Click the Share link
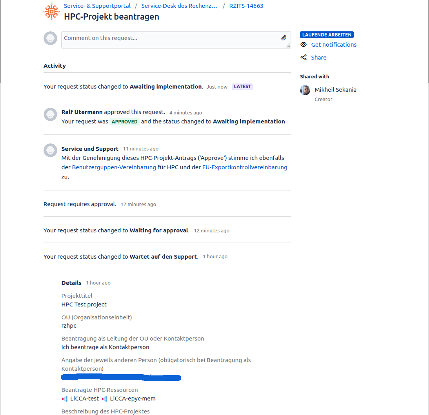The width and height of the screenshot is (429, 415). [319, 58]
